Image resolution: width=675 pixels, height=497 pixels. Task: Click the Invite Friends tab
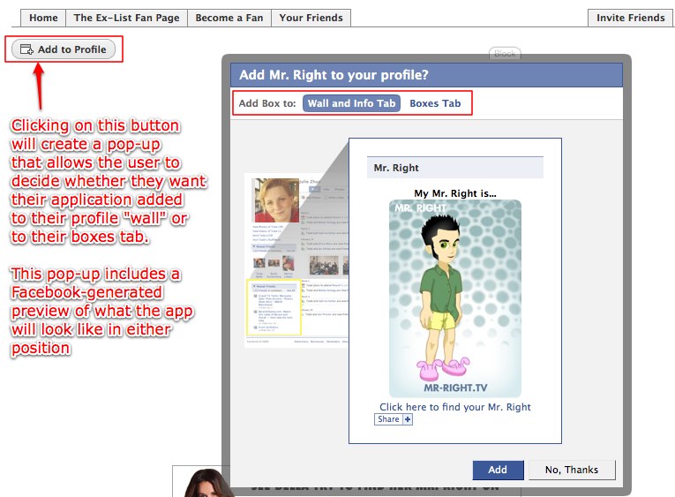click(x=630, y=18)
